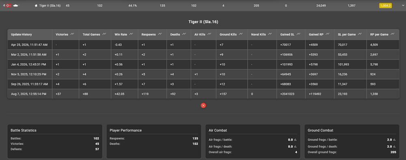The image size is (406, 160).
Task: Open the Deaths trend chart icon
Action: pos(184,34)
